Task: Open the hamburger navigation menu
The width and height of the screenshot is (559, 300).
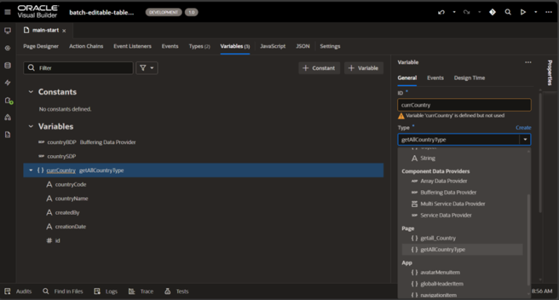Action: 8,12
